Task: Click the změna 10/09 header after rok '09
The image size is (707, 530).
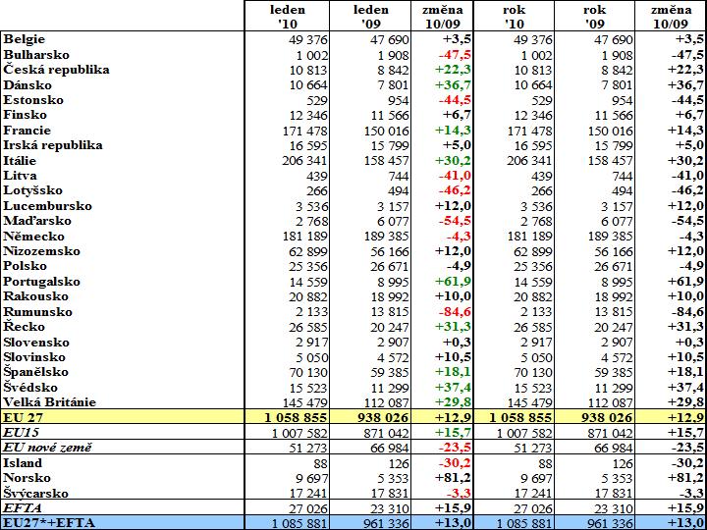Action: [x=671, y=17]
